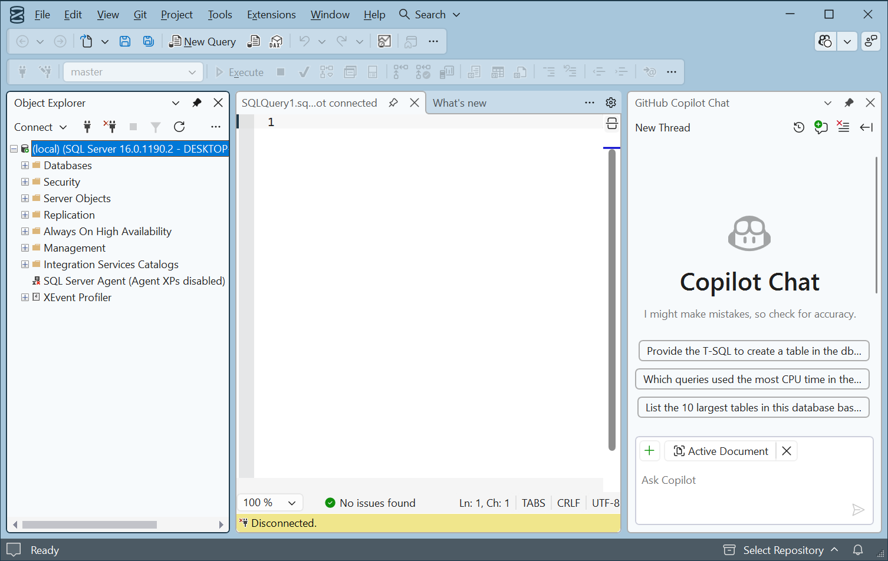The width and height of the screenshot is (888, 561).
Task: Click the Connect plug icon in Object Explorer toolbar
Action: (87, 127)
